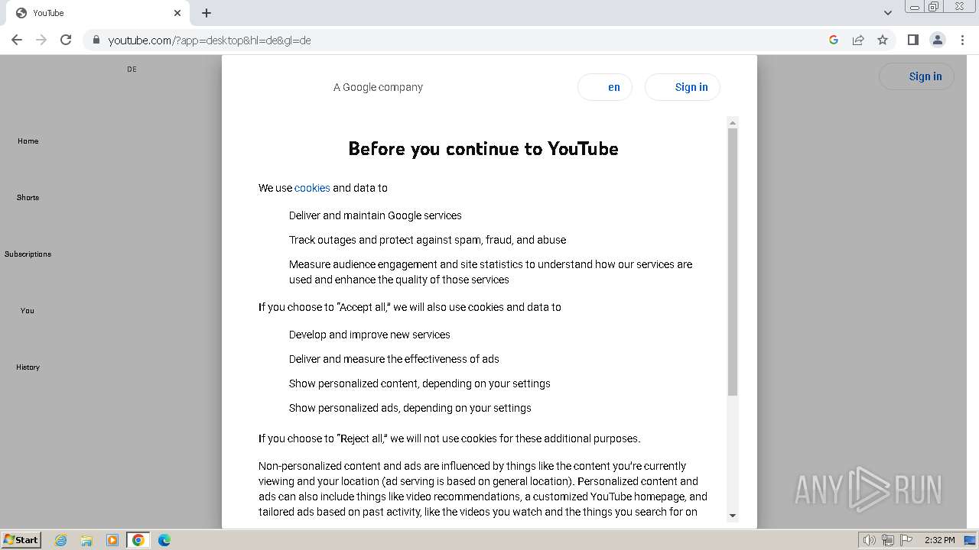Click the 2:32 PM system clock
979x550 pixels.
939,540
